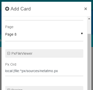Expand the Design section header

coord(44,88)
